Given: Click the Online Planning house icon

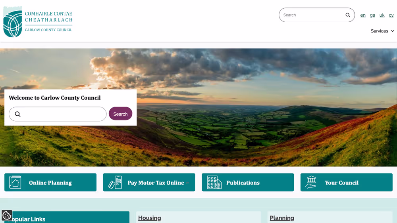Looking at the screenshot, I should [15, 182].
